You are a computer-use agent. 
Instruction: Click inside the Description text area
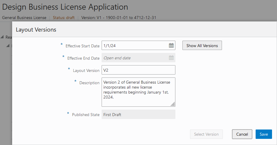pos(138,92)
